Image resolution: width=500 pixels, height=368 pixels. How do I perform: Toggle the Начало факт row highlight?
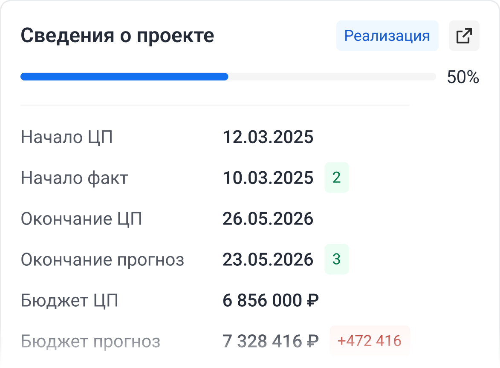coord(74,178)
